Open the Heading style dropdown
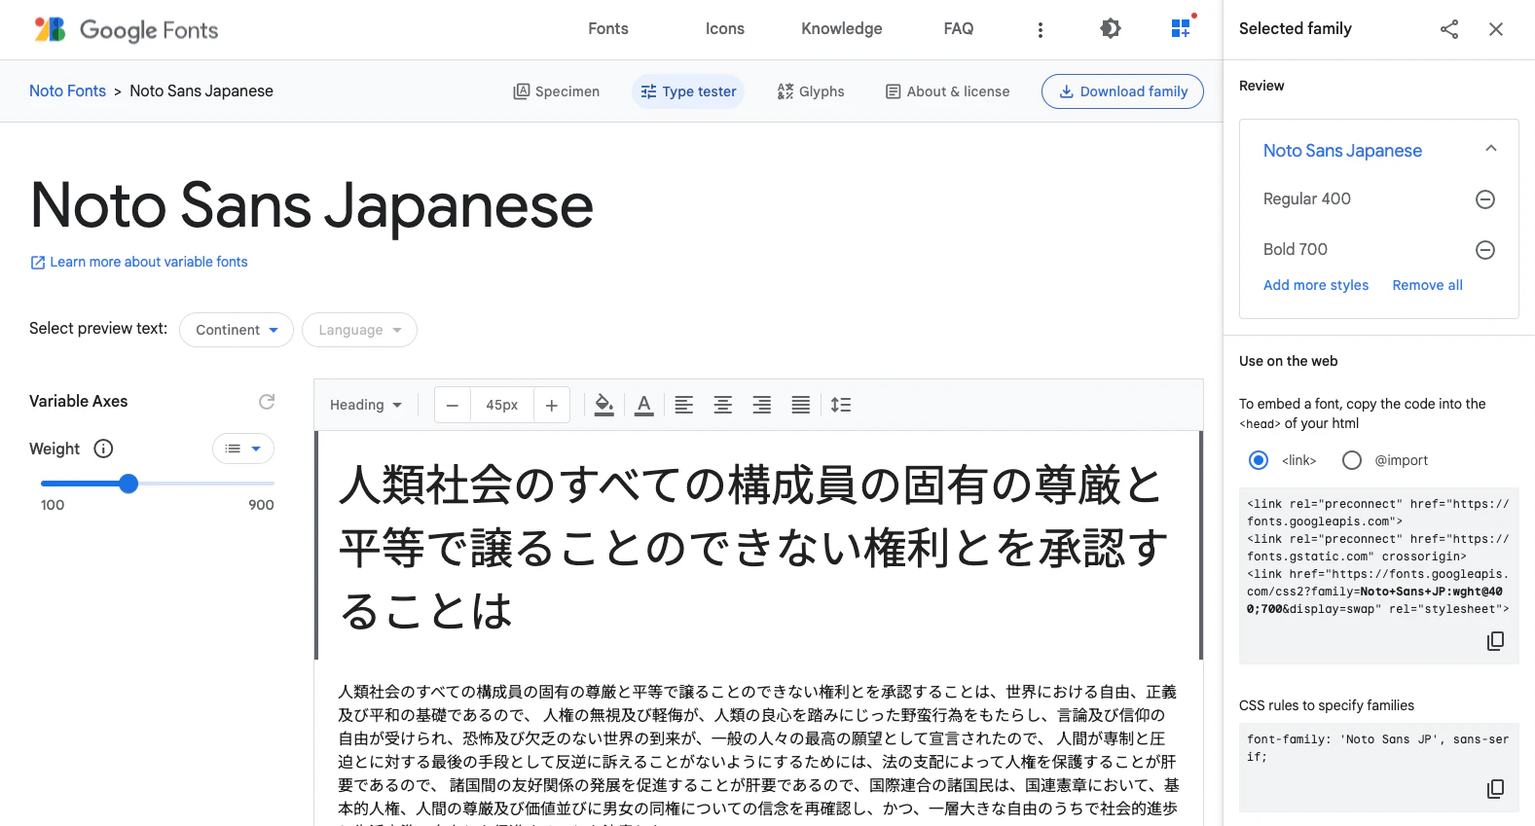Screen dimensions: 1535x826 coord(366,405)
